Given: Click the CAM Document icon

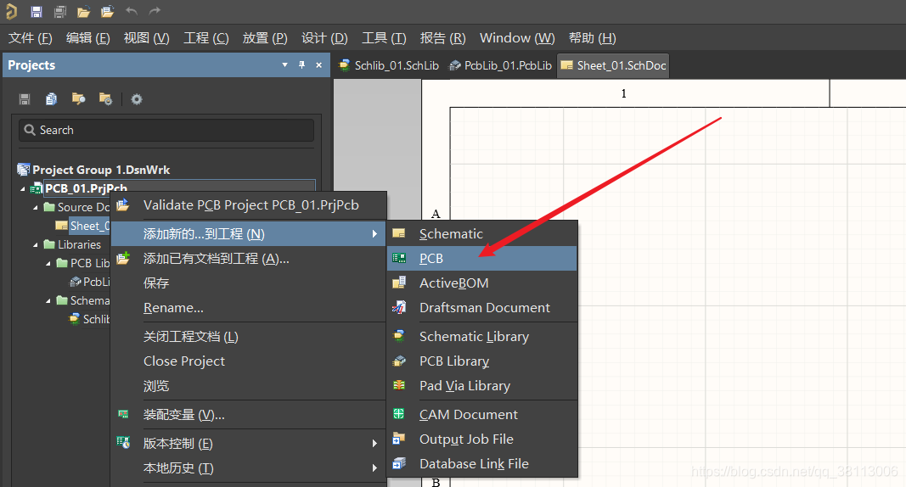Looking at the screenshot, I should 399,414.
